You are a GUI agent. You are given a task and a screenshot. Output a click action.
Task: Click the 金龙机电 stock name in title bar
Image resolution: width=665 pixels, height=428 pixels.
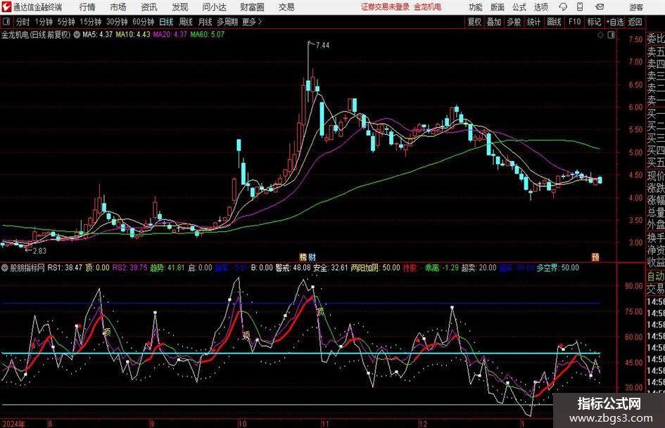click(x=428, y=7)
